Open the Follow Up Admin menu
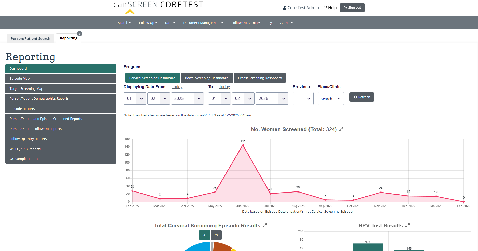478x251 pixels. [245, 23]
